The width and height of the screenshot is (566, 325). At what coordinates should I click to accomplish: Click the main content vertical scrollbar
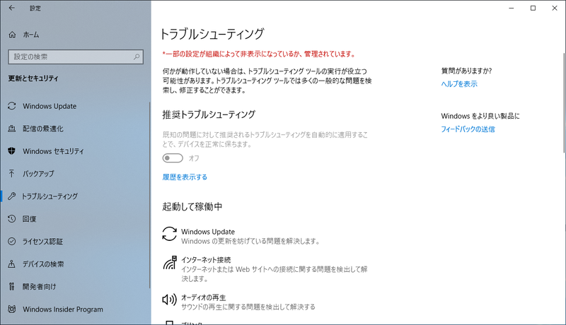[x=564, y=102]
